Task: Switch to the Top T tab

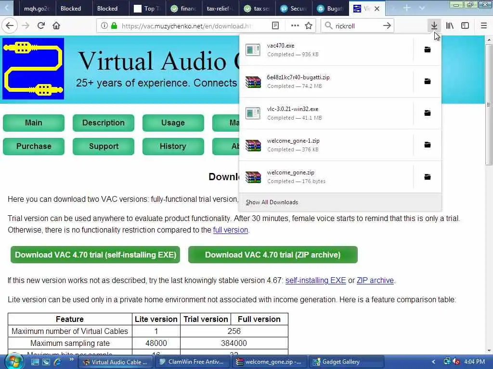Action: coord(147,9)
